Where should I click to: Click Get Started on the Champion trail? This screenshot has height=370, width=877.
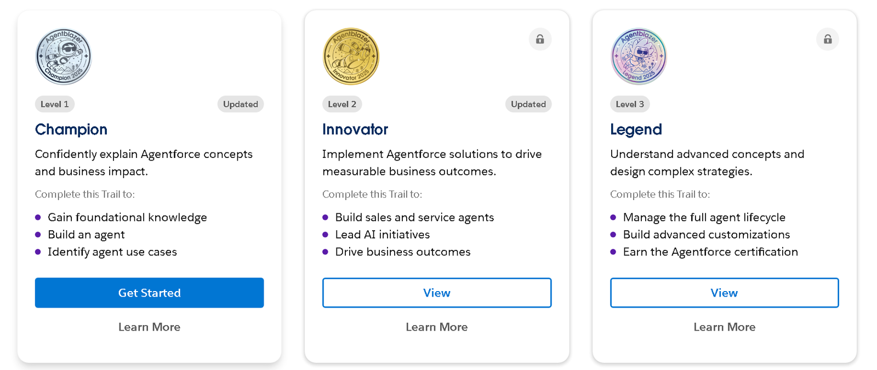pos(149,293)
